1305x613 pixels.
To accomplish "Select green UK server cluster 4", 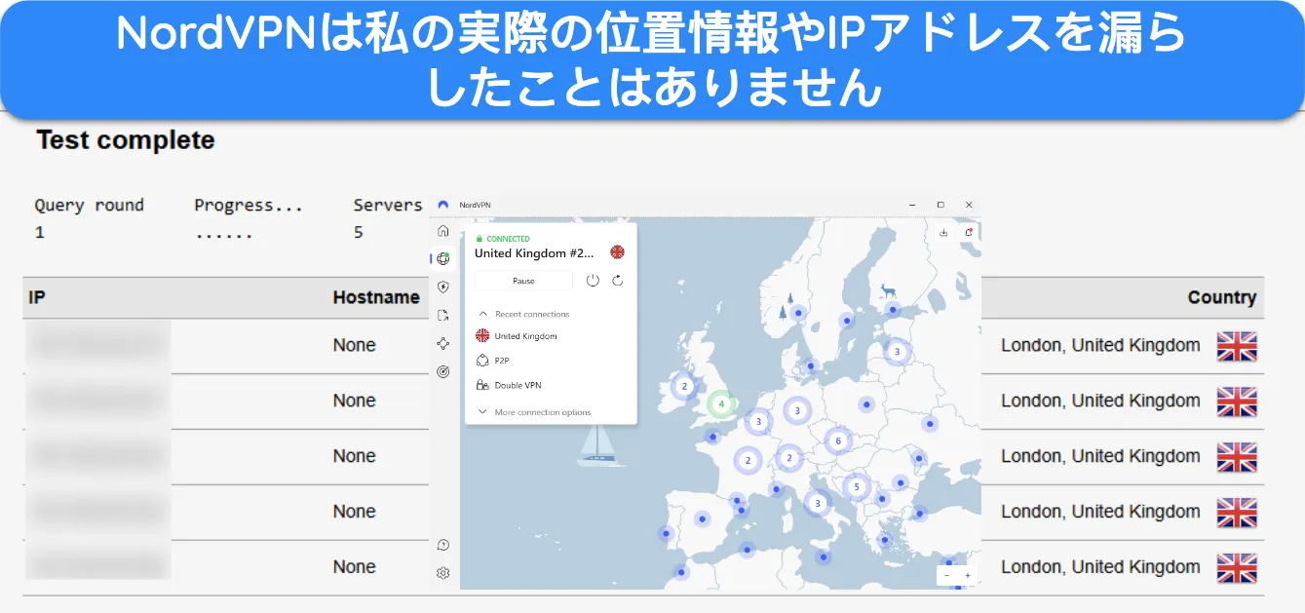I will tap(721, 402).
